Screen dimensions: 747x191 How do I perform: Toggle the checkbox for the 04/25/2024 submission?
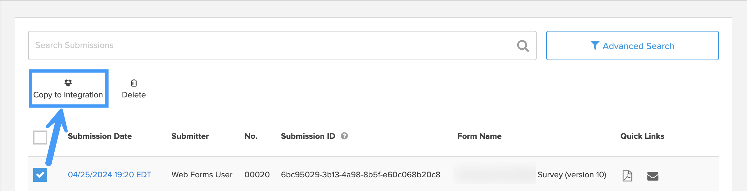[x=40, y=174]
